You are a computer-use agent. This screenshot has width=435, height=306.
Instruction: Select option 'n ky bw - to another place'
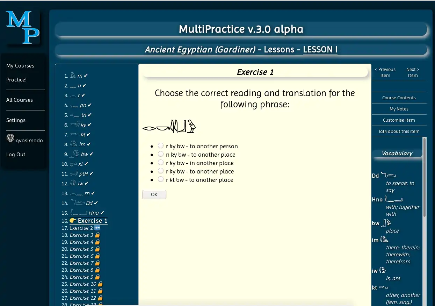[161, 154]
